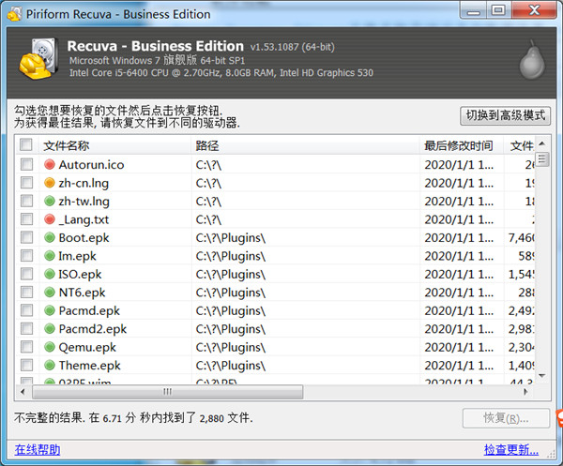563x466 pixels.
Task: Sort by 文件名称 column header
Action: 114,145
